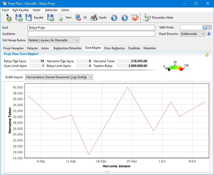Click the Sil delete icon
214x175 pixels.
78,18
